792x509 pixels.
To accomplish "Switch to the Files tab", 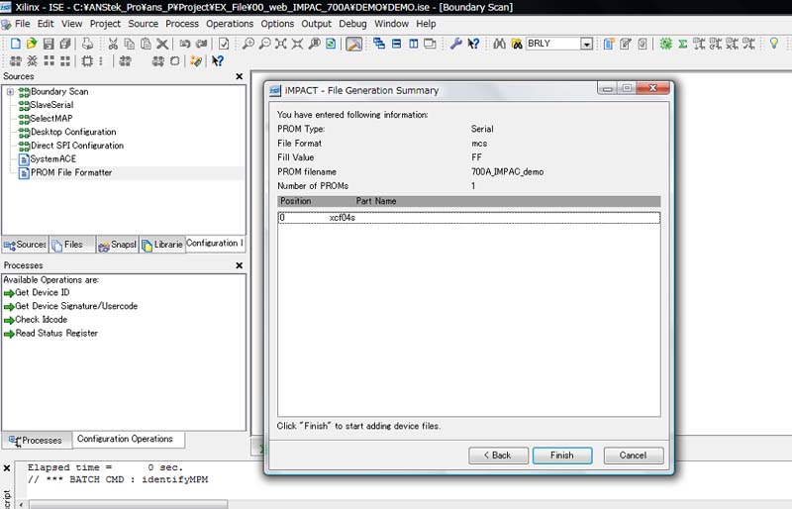I will tap(72, 245).
